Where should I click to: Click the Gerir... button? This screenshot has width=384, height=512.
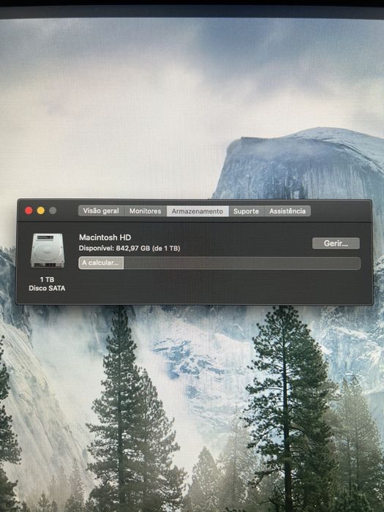336,244
